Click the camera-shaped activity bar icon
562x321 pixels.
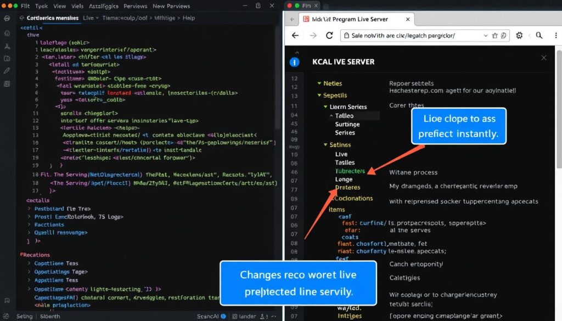pos(7,58)
